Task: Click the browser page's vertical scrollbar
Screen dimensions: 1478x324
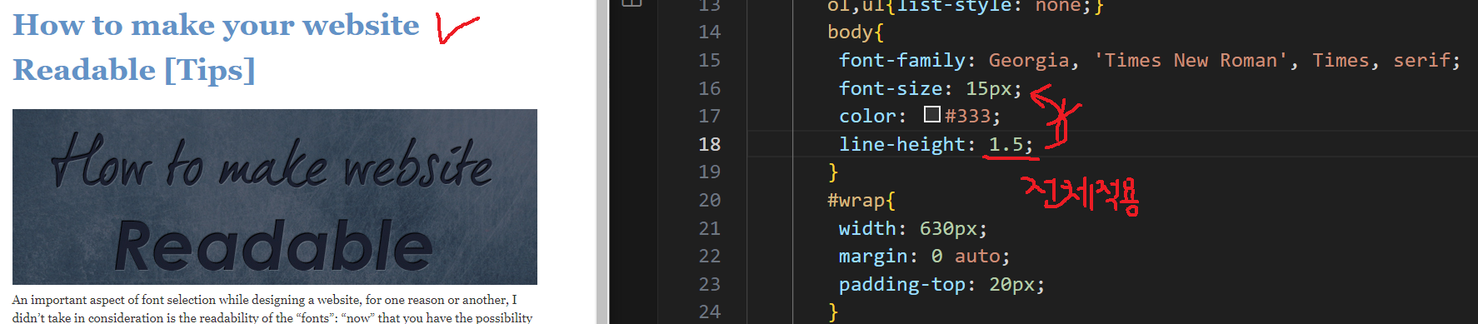Action: 602,162
